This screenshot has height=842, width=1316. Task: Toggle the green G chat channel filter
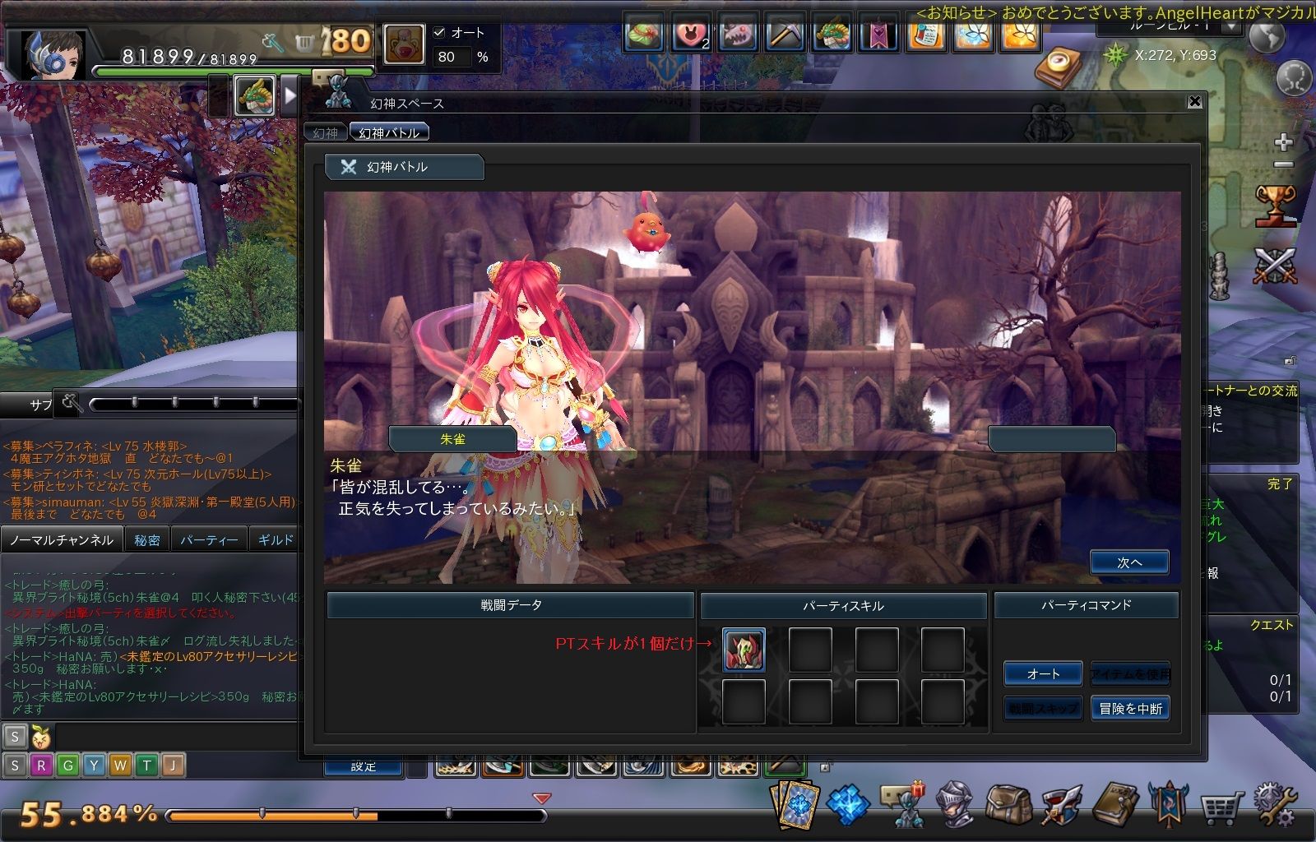point(67,766)
